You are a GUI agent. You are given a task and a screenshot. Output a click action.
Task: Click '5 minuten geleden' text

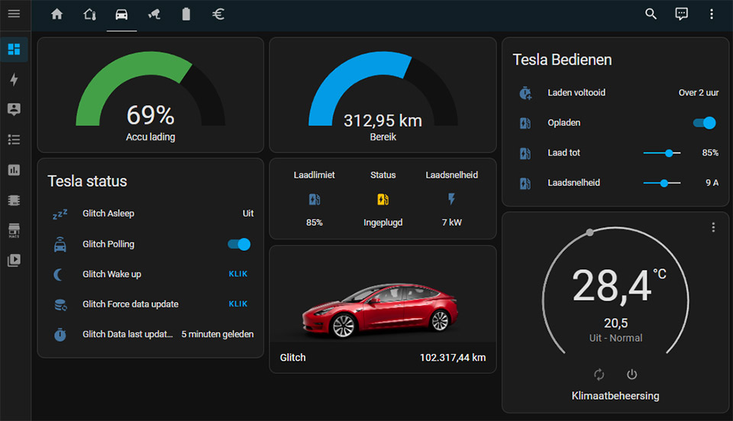218,334
